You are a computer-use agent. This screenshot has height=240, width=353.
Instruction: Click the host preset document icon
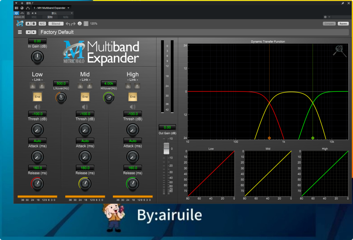click(28, 13)
